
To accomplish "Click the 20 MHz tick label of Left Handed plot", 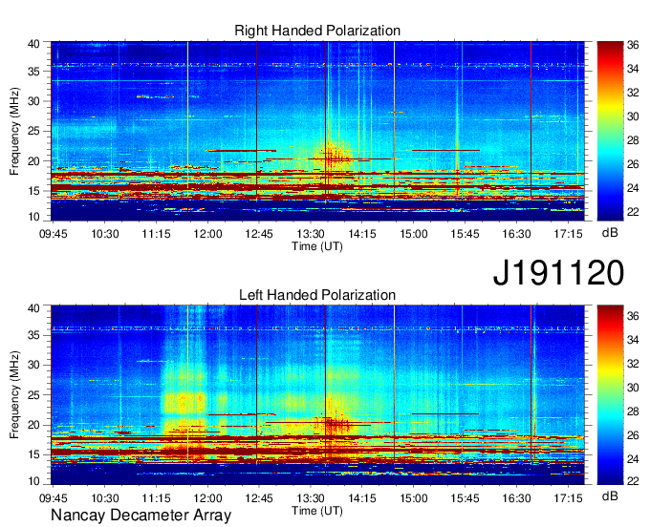I will [x=33, y=425].
